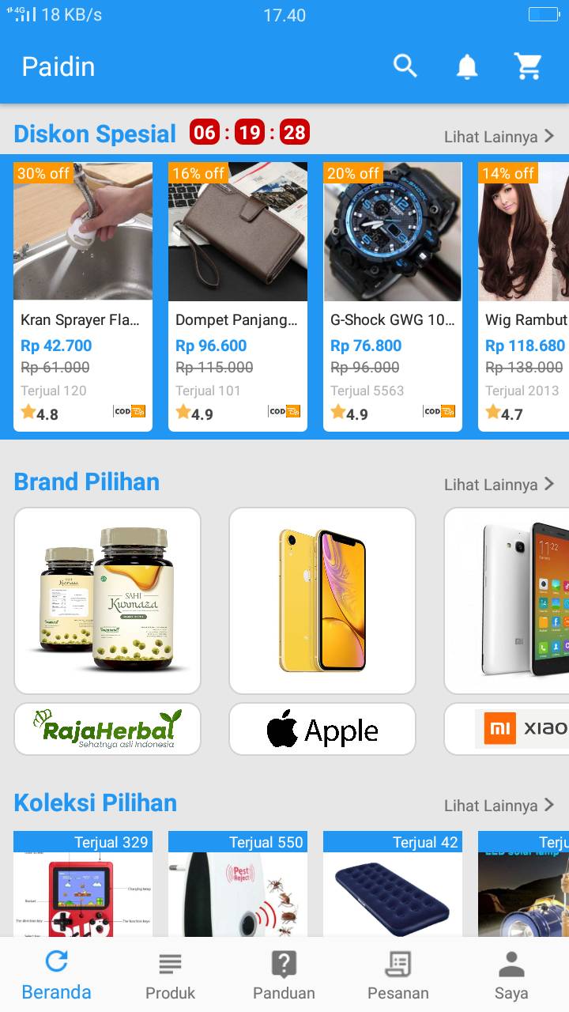This screenshot has height=1012, width=569.
Task: Expand Lihat Lainnya for Diskon Spesial
Action: tap(499, 137)
